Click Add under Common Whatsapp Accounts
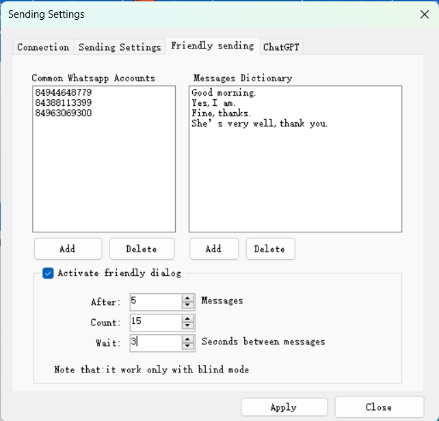The image size is (439, 421). coord(68,249)
